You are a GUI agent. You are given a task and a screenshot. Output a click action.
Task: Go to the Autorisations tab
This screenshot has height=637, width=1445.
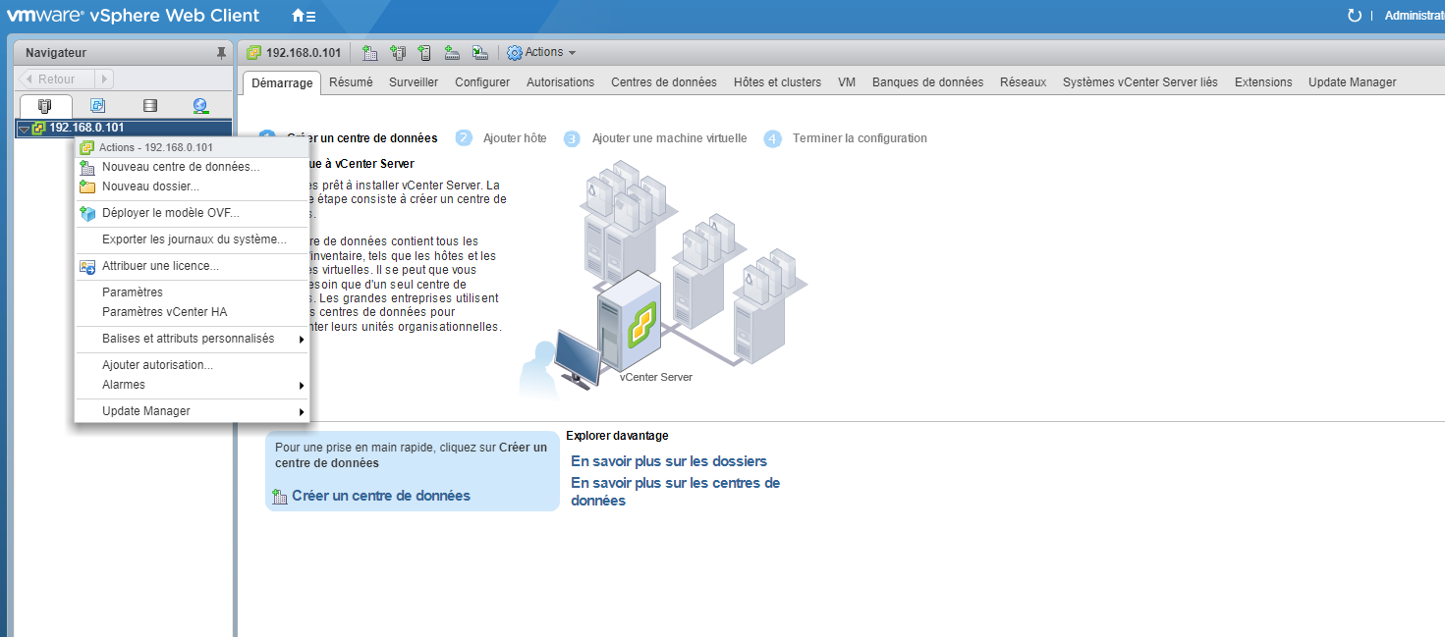coord(560,82)
